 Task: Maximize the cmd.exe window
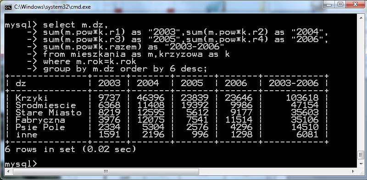coord(341,5)
